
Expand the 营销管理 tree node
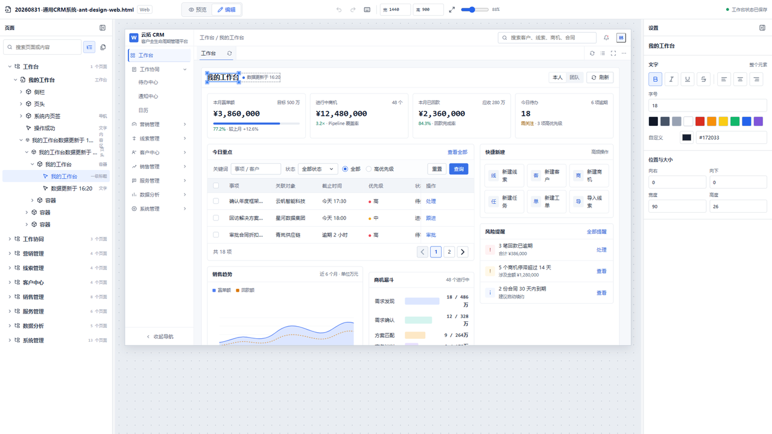pyautogui.click(x=10, y=254)
